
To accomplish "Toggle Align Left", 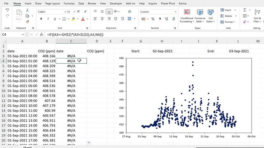I will pos(95,19).
